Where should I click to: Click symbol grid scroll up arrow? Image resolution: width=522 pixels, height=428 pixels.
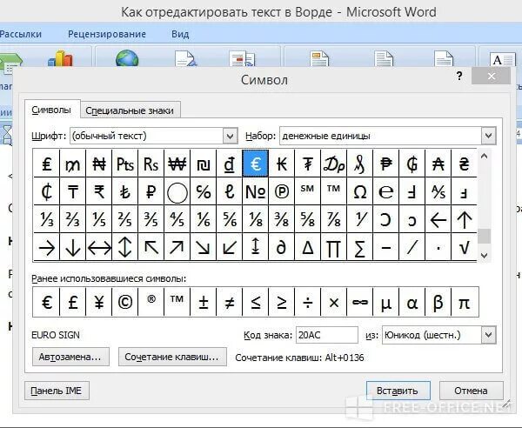[x=484, y=156]
